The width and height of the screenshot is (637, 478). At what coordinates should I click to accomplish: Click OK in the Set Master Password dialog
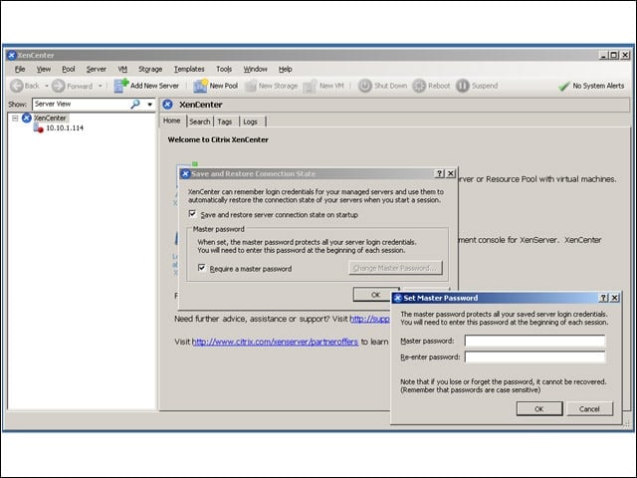pos(539,409)
